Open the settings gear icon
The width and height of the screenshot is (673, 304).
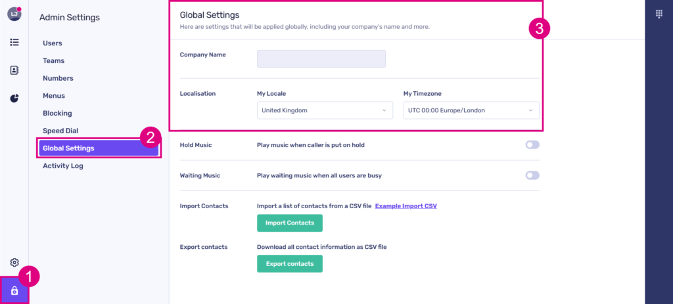[14, 263]
